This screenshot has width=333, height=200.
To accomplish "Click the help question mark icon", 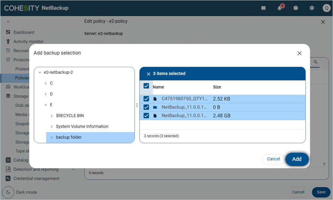I will click(x=296, y=8).
